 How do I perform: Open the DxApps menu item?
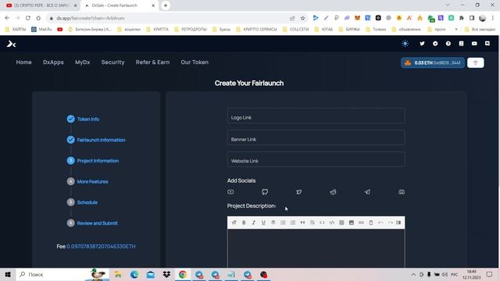tap(53, 62)
